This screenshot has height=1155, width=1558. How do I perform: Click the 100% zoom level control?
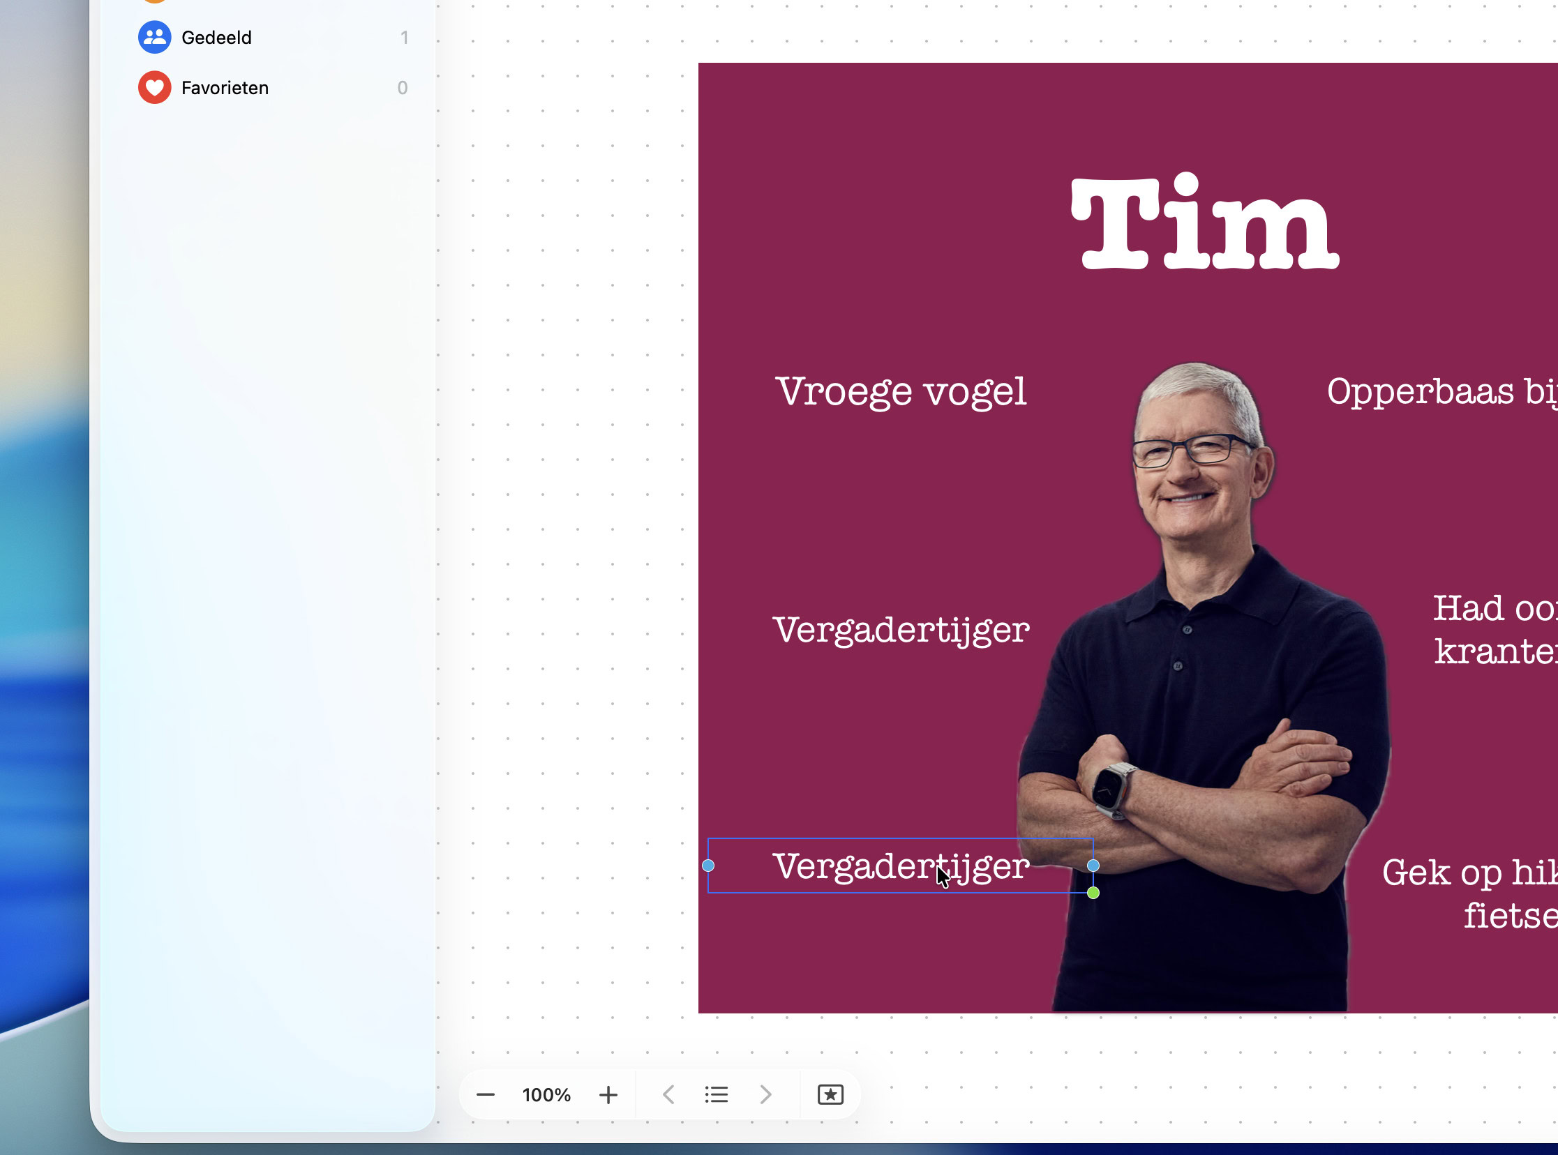pyautogui.click(x=546, y=1095)
